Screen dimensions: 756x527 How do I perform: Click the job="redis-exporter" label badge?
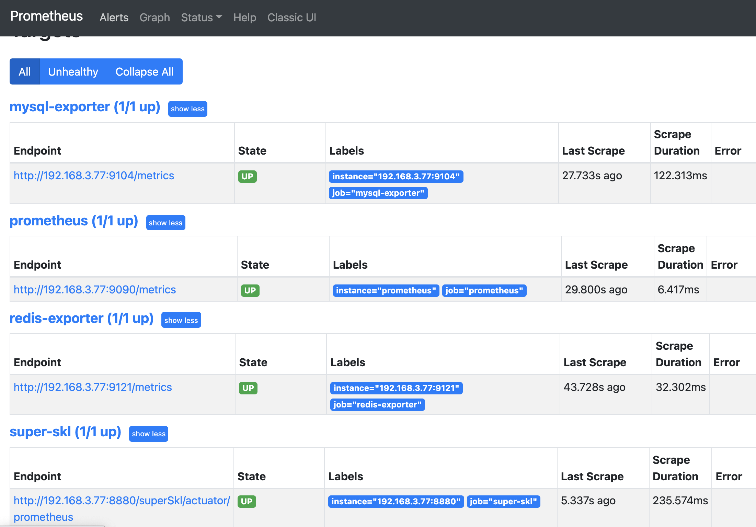point(377,405)
